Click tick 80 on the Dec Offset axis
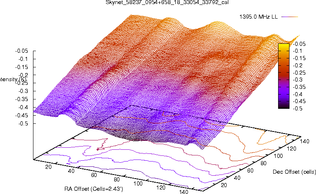 click(263, 163)
